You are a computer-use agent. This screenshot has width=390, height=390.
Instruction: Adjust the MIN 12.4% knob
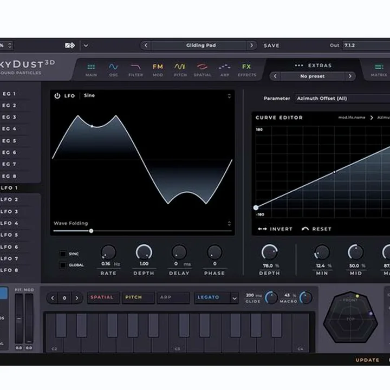(322, 252)
